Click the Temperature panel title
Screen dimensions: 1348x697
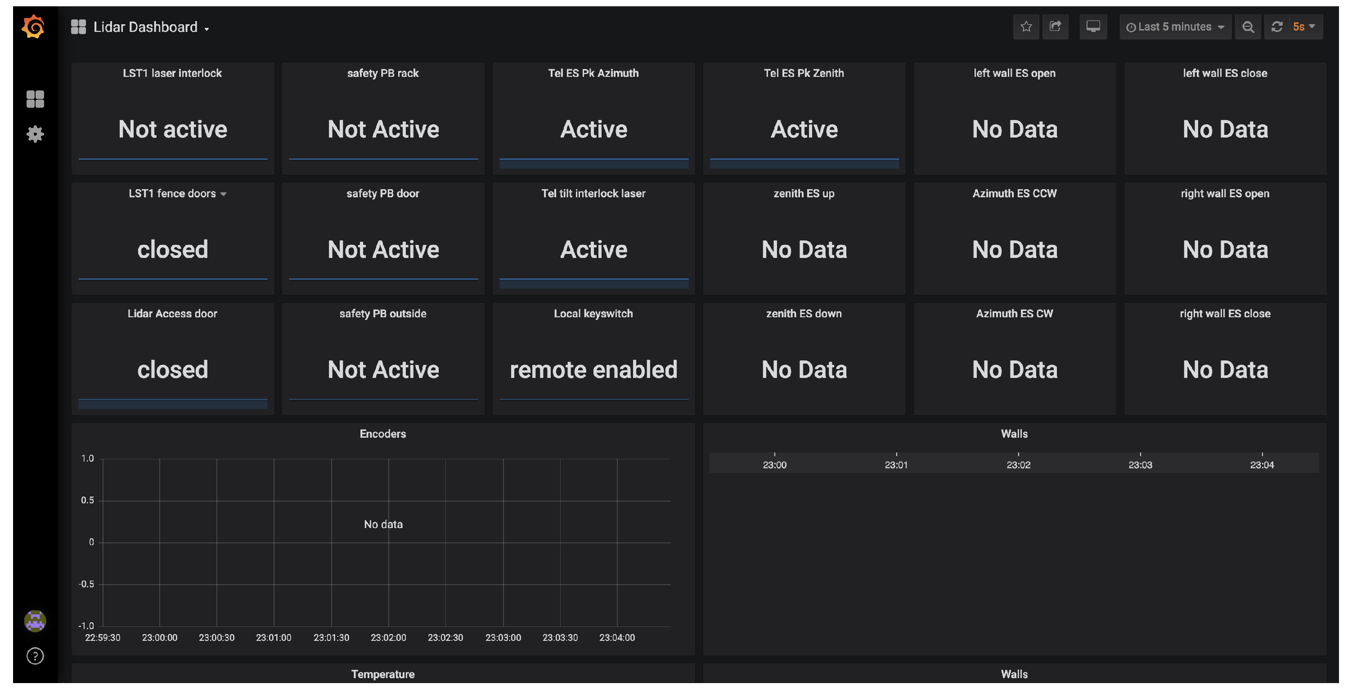[382, 674]
